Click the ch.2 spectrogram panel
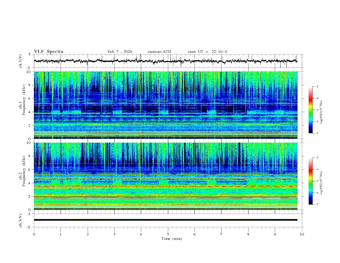 165,176
